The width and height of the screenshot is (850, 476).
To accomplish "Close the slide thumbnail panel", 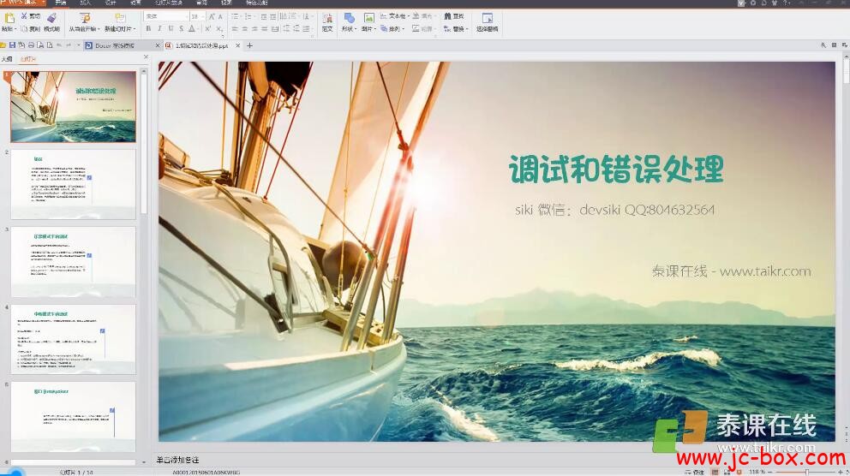I will [146, 57].
